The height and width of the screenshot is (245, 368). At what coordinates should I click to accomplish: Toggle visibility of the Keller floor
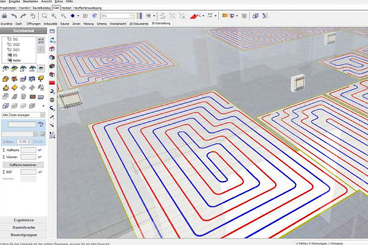point(10,61)
